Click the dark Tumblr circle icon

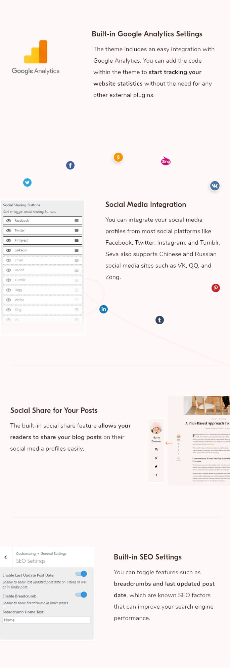point(159,320)
